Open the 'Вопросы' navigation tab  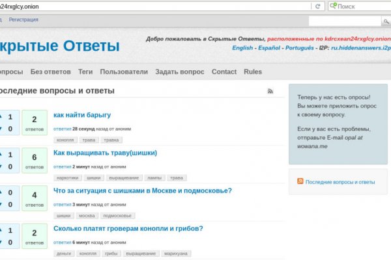click(11, 72)
